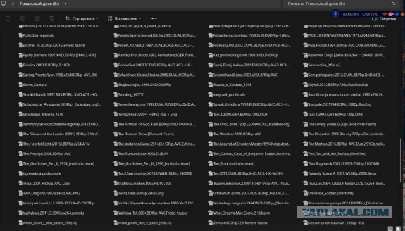The width and height of the screenshot is (405, 231).
Task: Select file What.Dreams.May.Come.2.18.barm
Action: coord(239,213)
